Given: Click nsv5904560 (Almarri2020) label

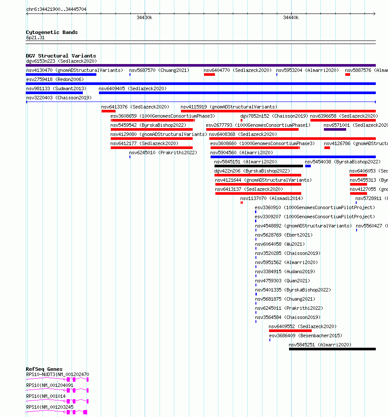Looking at the screenshot, I should click(242, 153).
